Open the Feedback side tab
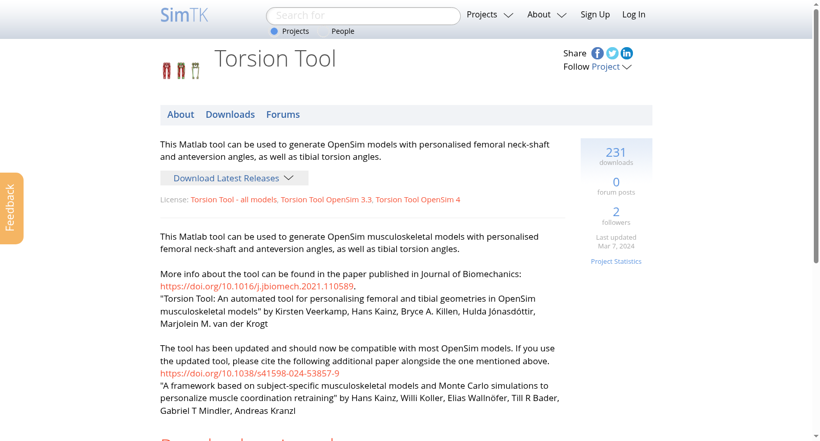The height and width of the screenshot is (441, 820). 11,208
